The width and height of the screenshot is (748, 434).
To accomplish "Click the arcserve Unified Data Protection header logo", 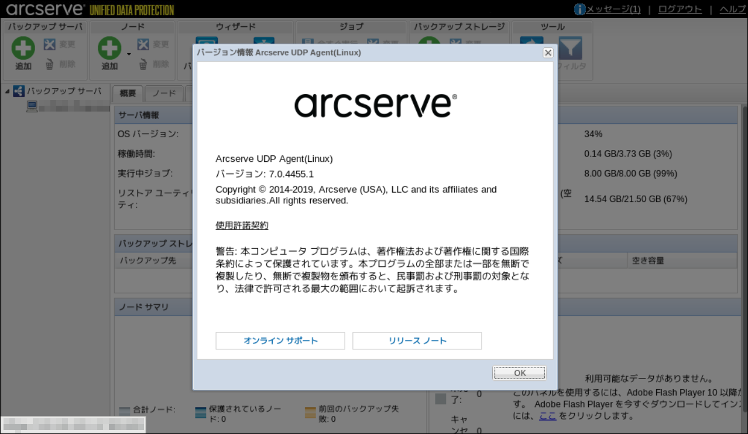I will click(90, 9).
